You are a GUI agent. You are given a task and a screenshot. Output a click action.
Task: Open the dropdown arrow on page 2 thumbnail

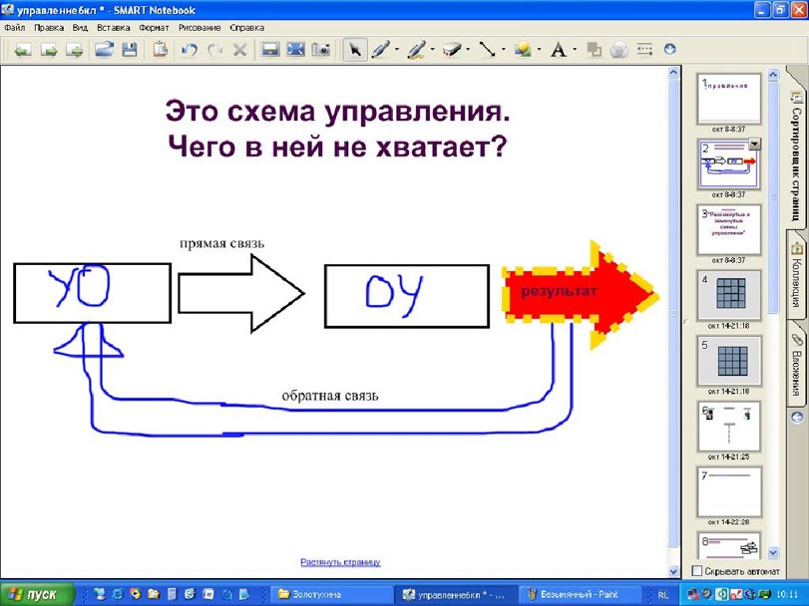(x=754, y=145)
